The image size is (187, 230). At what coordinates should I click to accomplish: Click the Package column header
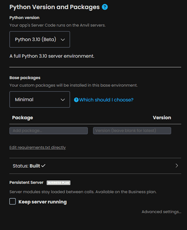click(22, 118)
